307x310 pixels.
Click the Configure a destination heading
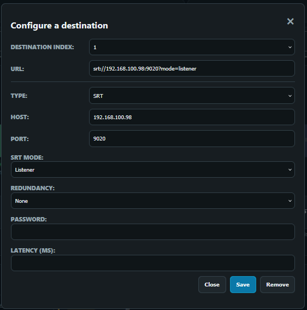point(59,26)
